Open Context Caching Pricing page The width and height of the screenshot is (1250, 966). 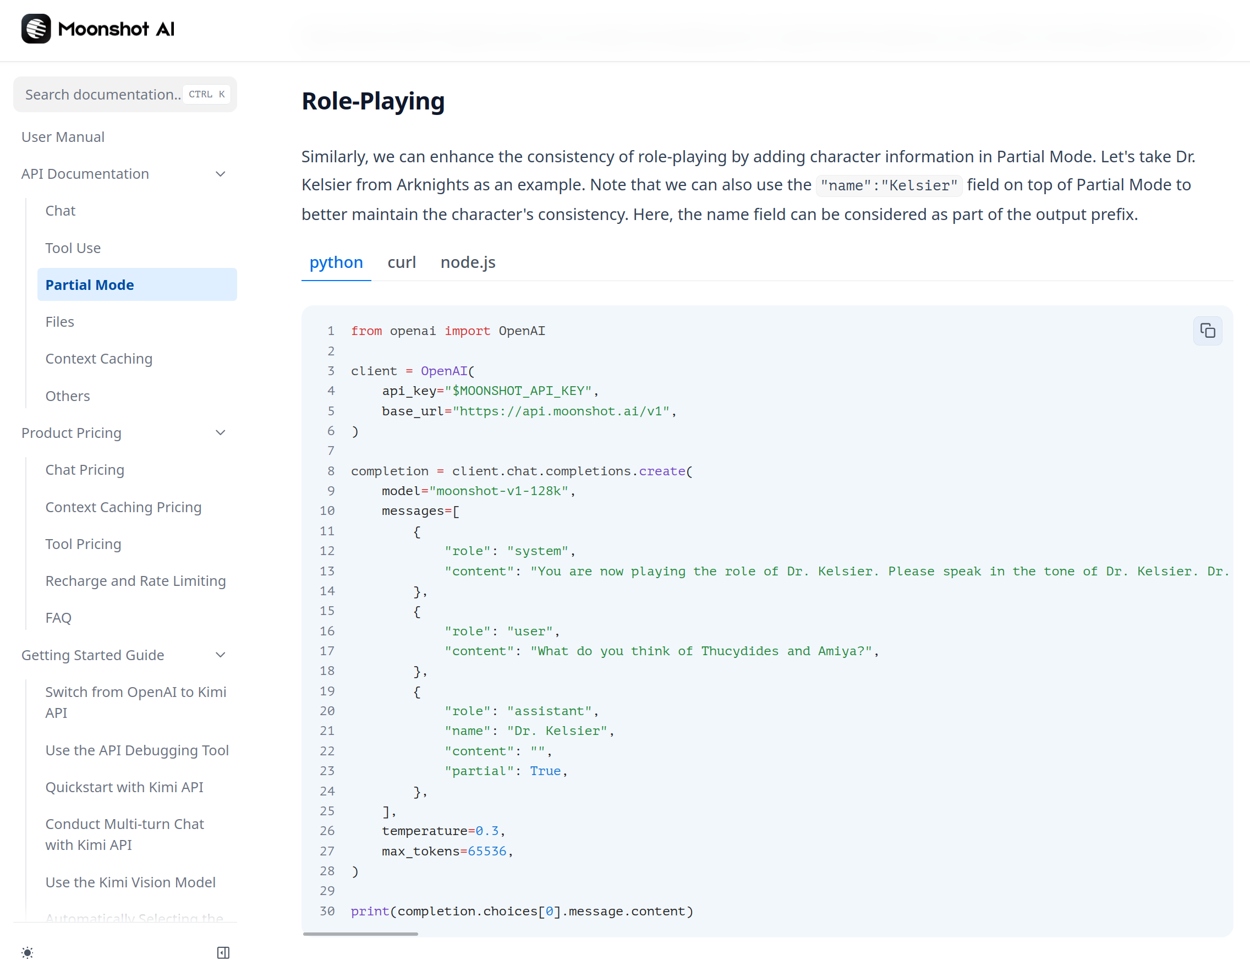[123, 507]
